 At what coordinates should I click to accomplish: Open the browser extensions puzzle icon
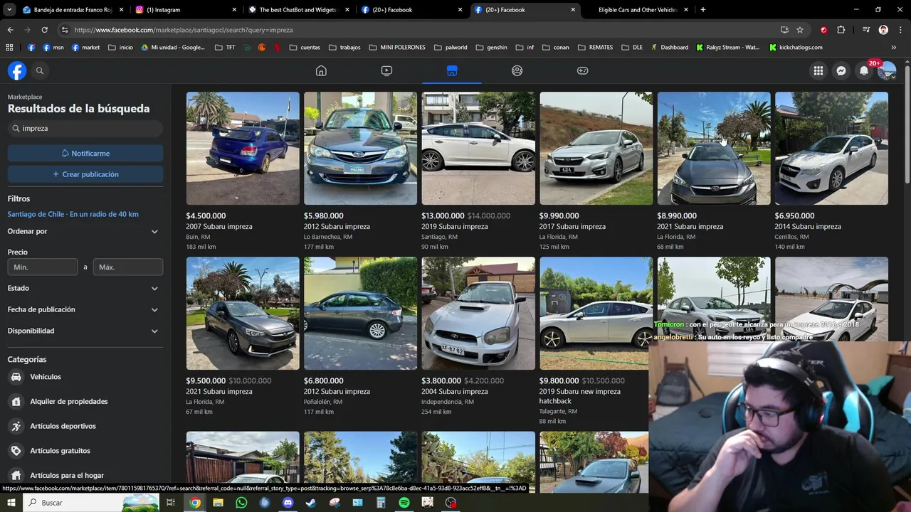841,30
